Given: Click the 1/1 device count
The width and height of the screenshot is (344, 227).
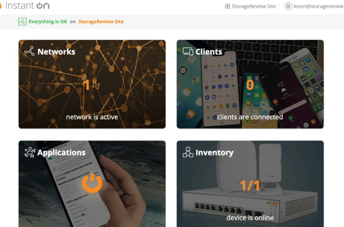Looking at the screenshot, I should coord(250,185).
